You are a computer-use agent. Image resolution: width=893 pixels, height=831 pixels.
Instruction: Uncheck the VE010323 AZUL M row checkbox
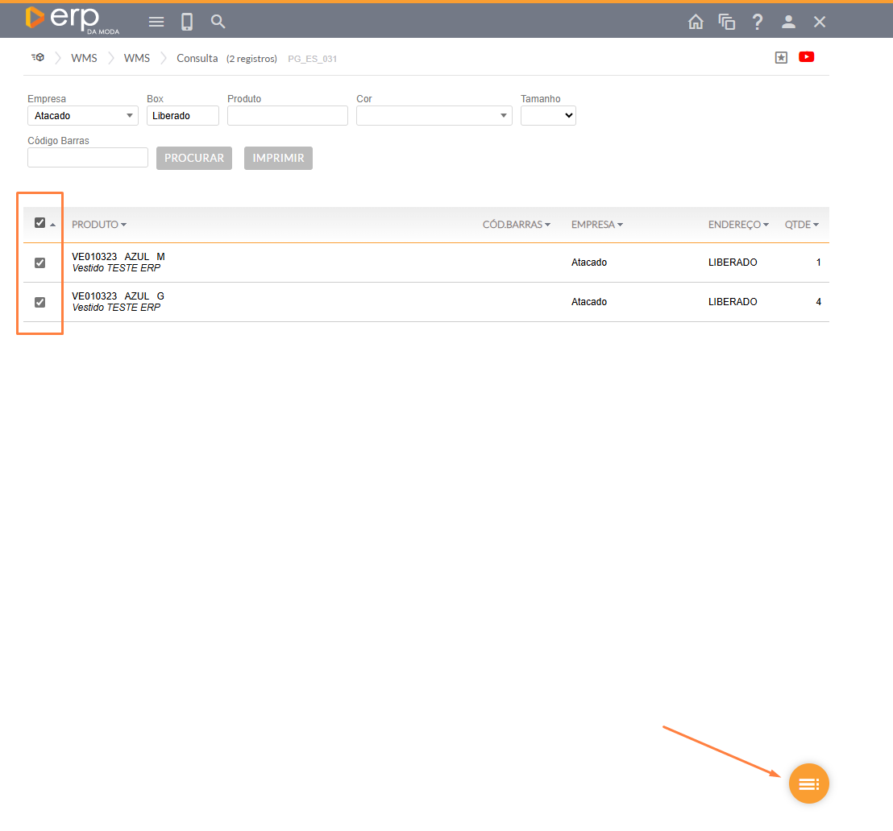pos(40,263)
